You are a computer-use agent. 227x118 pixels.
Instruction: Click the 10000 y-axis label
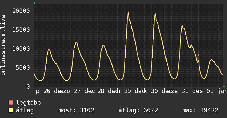(21, 49)
